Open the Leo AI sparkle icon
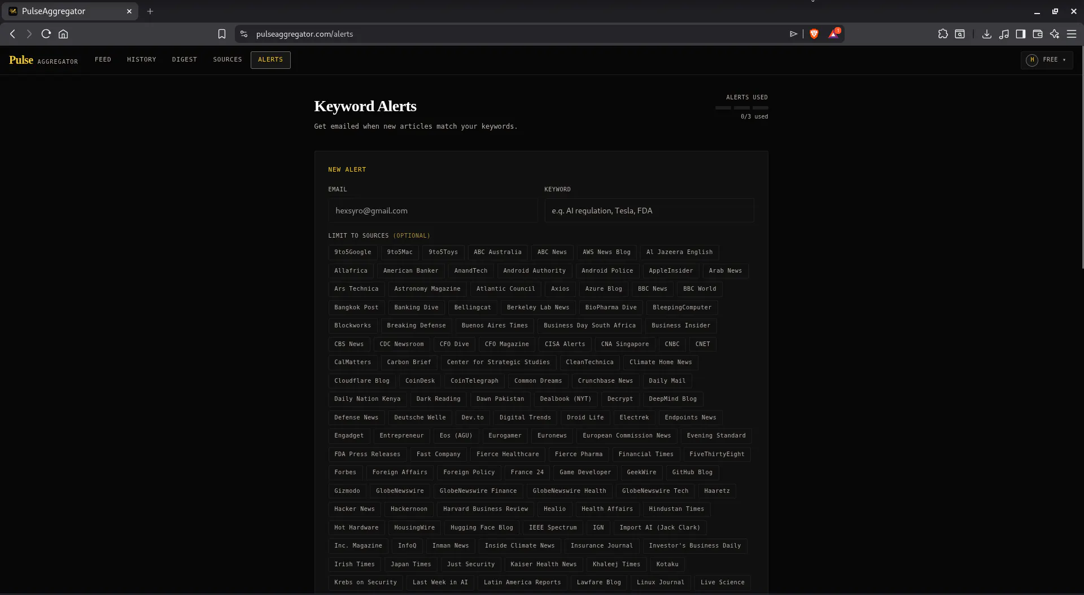Screen dimensions: 1084x595 [1054, 34]
